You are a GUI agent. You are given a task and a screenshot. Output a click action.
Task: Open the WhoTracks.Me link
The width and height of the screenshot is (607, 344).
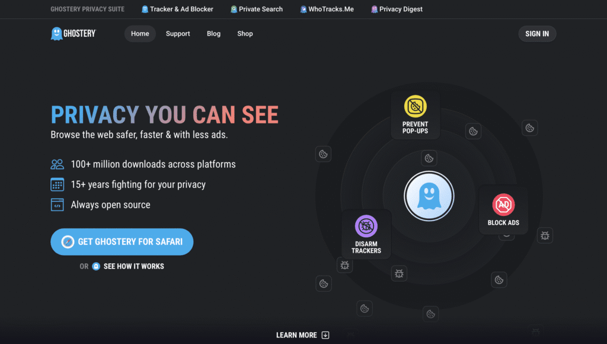[327, 9]
